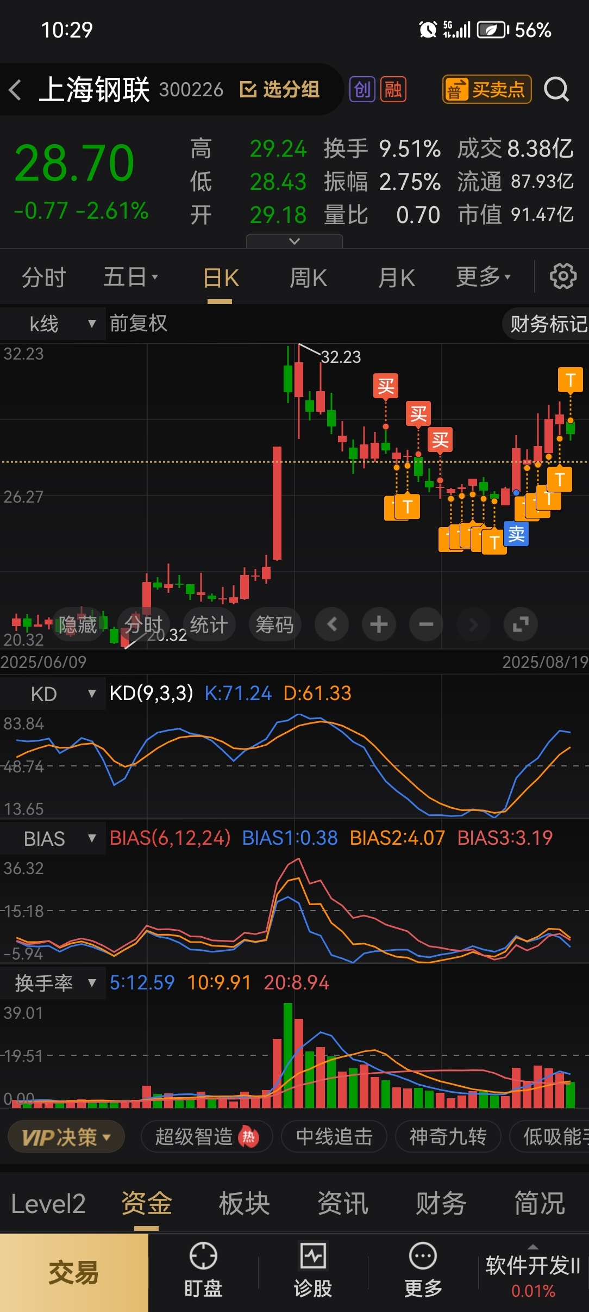Switch to the 板块 sector tab

tap(245, 1204)
